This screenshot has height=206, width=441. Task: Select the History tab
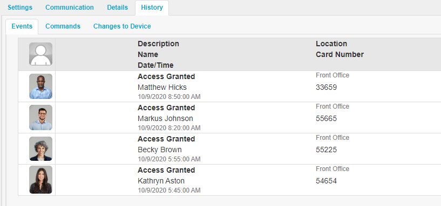tap(152, 8)
